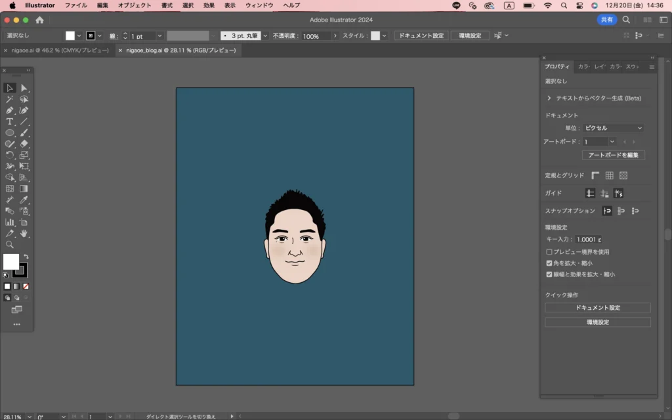Screen dimensions: 672x420
Task: Enable プレビュー境界を使用 checkbox
Action: [549, 252]
